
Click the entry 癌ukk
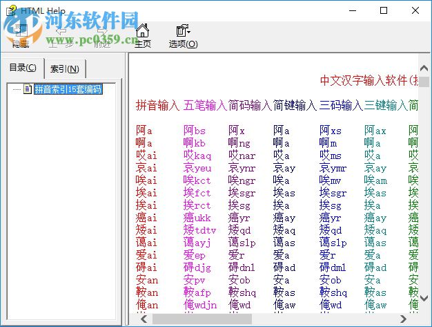[197, 218]
